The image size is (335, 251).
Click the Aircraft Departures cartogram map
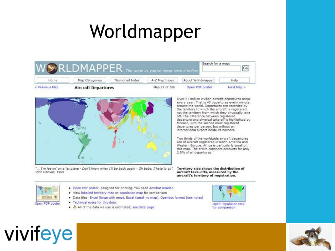[x=103, y=131]
